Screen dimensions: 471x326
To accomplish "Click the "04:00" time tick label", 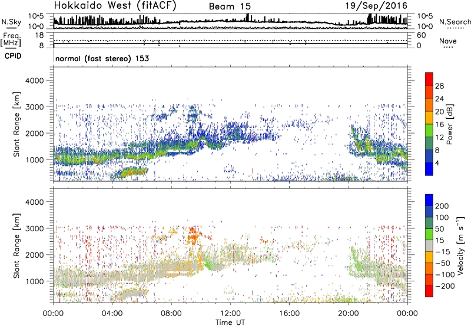I will [112, 314].
